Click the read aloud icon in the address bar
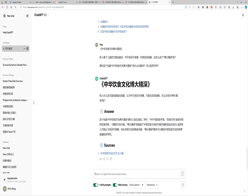 point(190,7)
